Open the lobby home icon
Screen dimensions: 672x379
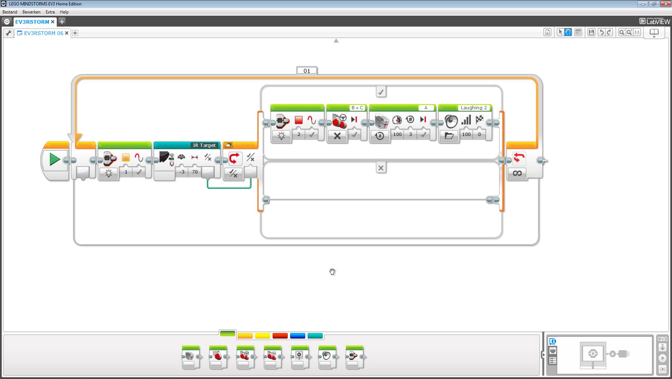pyautogui.click(x=7, y=22)
